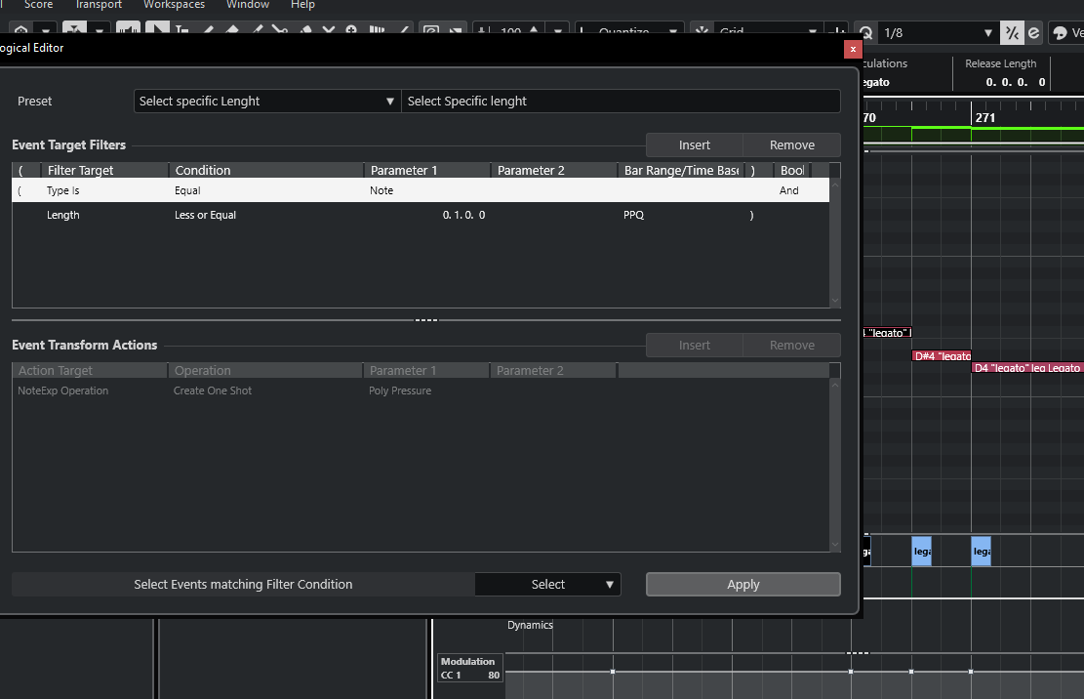Click bar 271 on the ruler
This screenshot has width=1084, height=699.
tap(984, 117)
